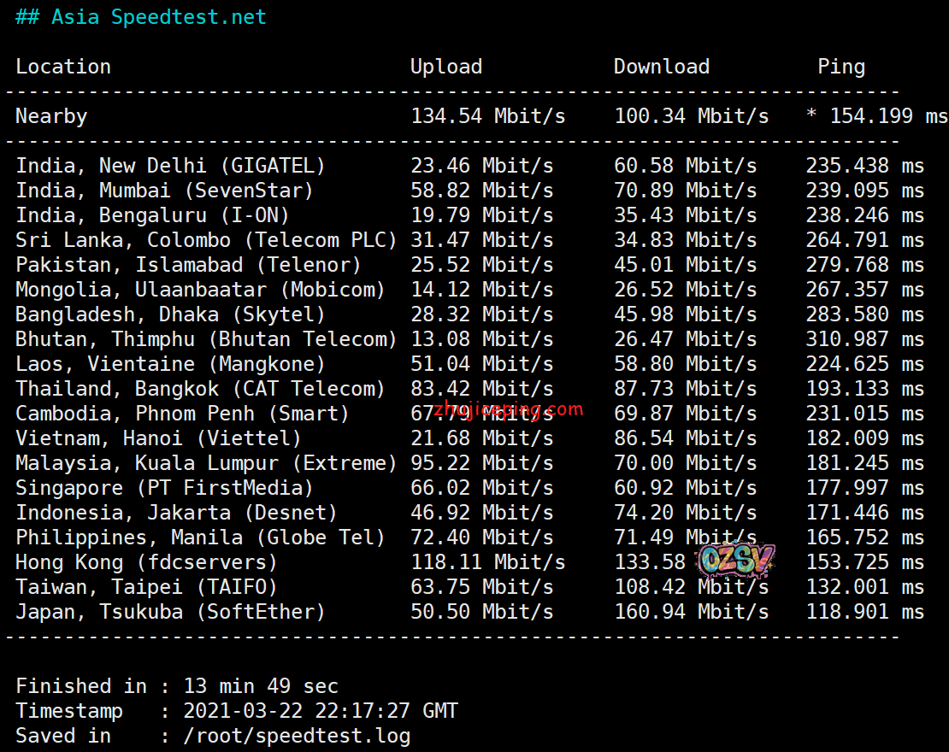Click the red zhujiceping.com watermark text
Screen dimensions: 949x752
509,409
